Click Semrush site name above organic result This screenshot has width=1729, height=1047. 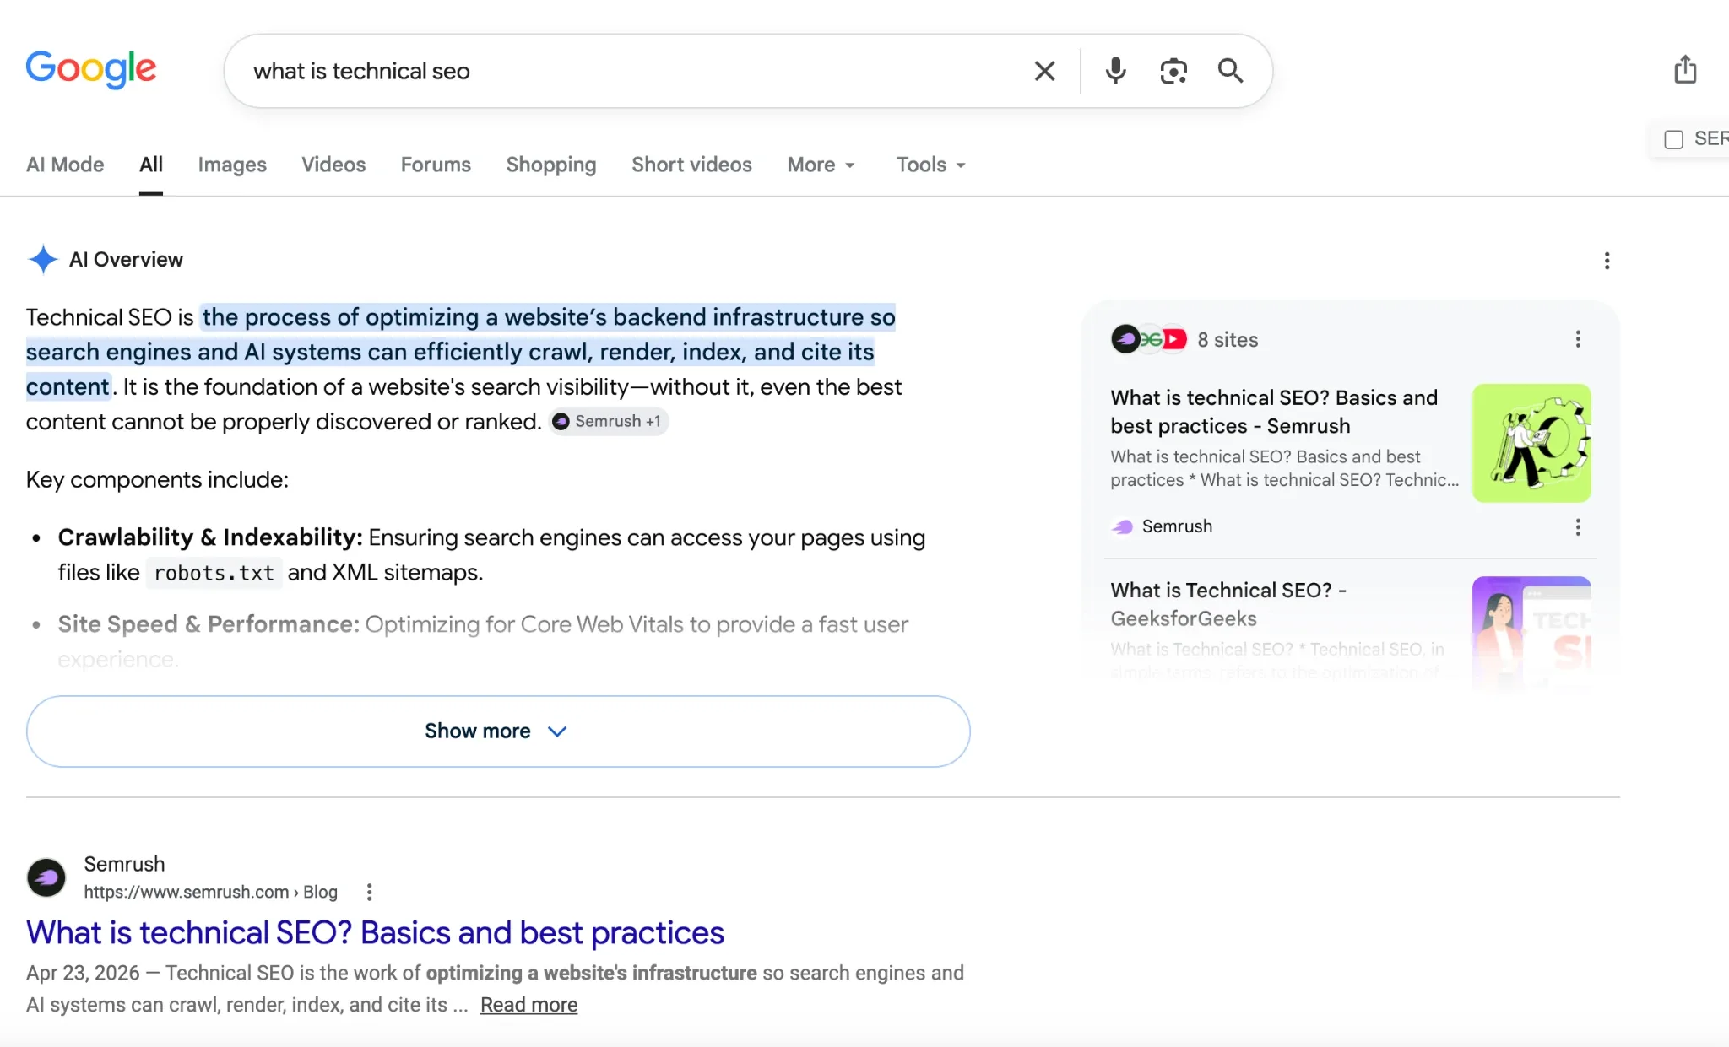(x=124, y=864)
